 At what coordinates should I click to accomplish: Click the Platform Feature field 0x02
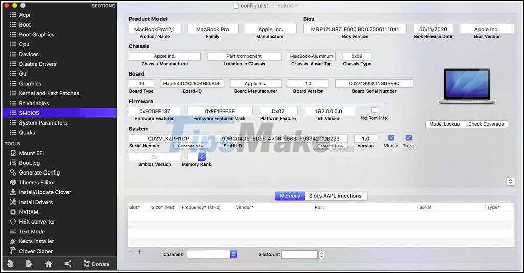(278, 111)
